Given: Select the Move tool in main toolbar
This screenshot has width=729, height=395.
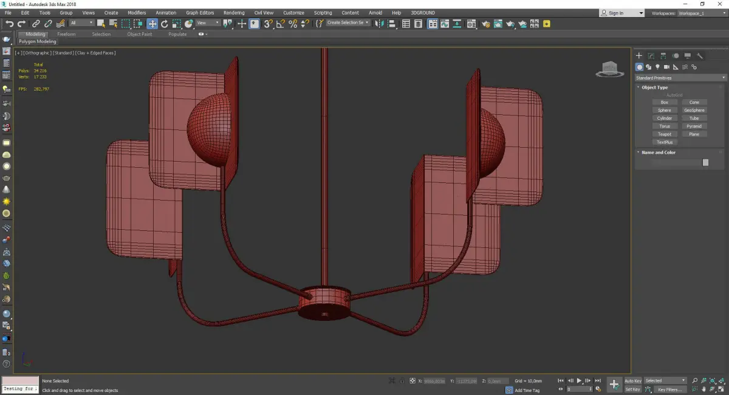Looking at the screenshot, I should tap(152, 24).
